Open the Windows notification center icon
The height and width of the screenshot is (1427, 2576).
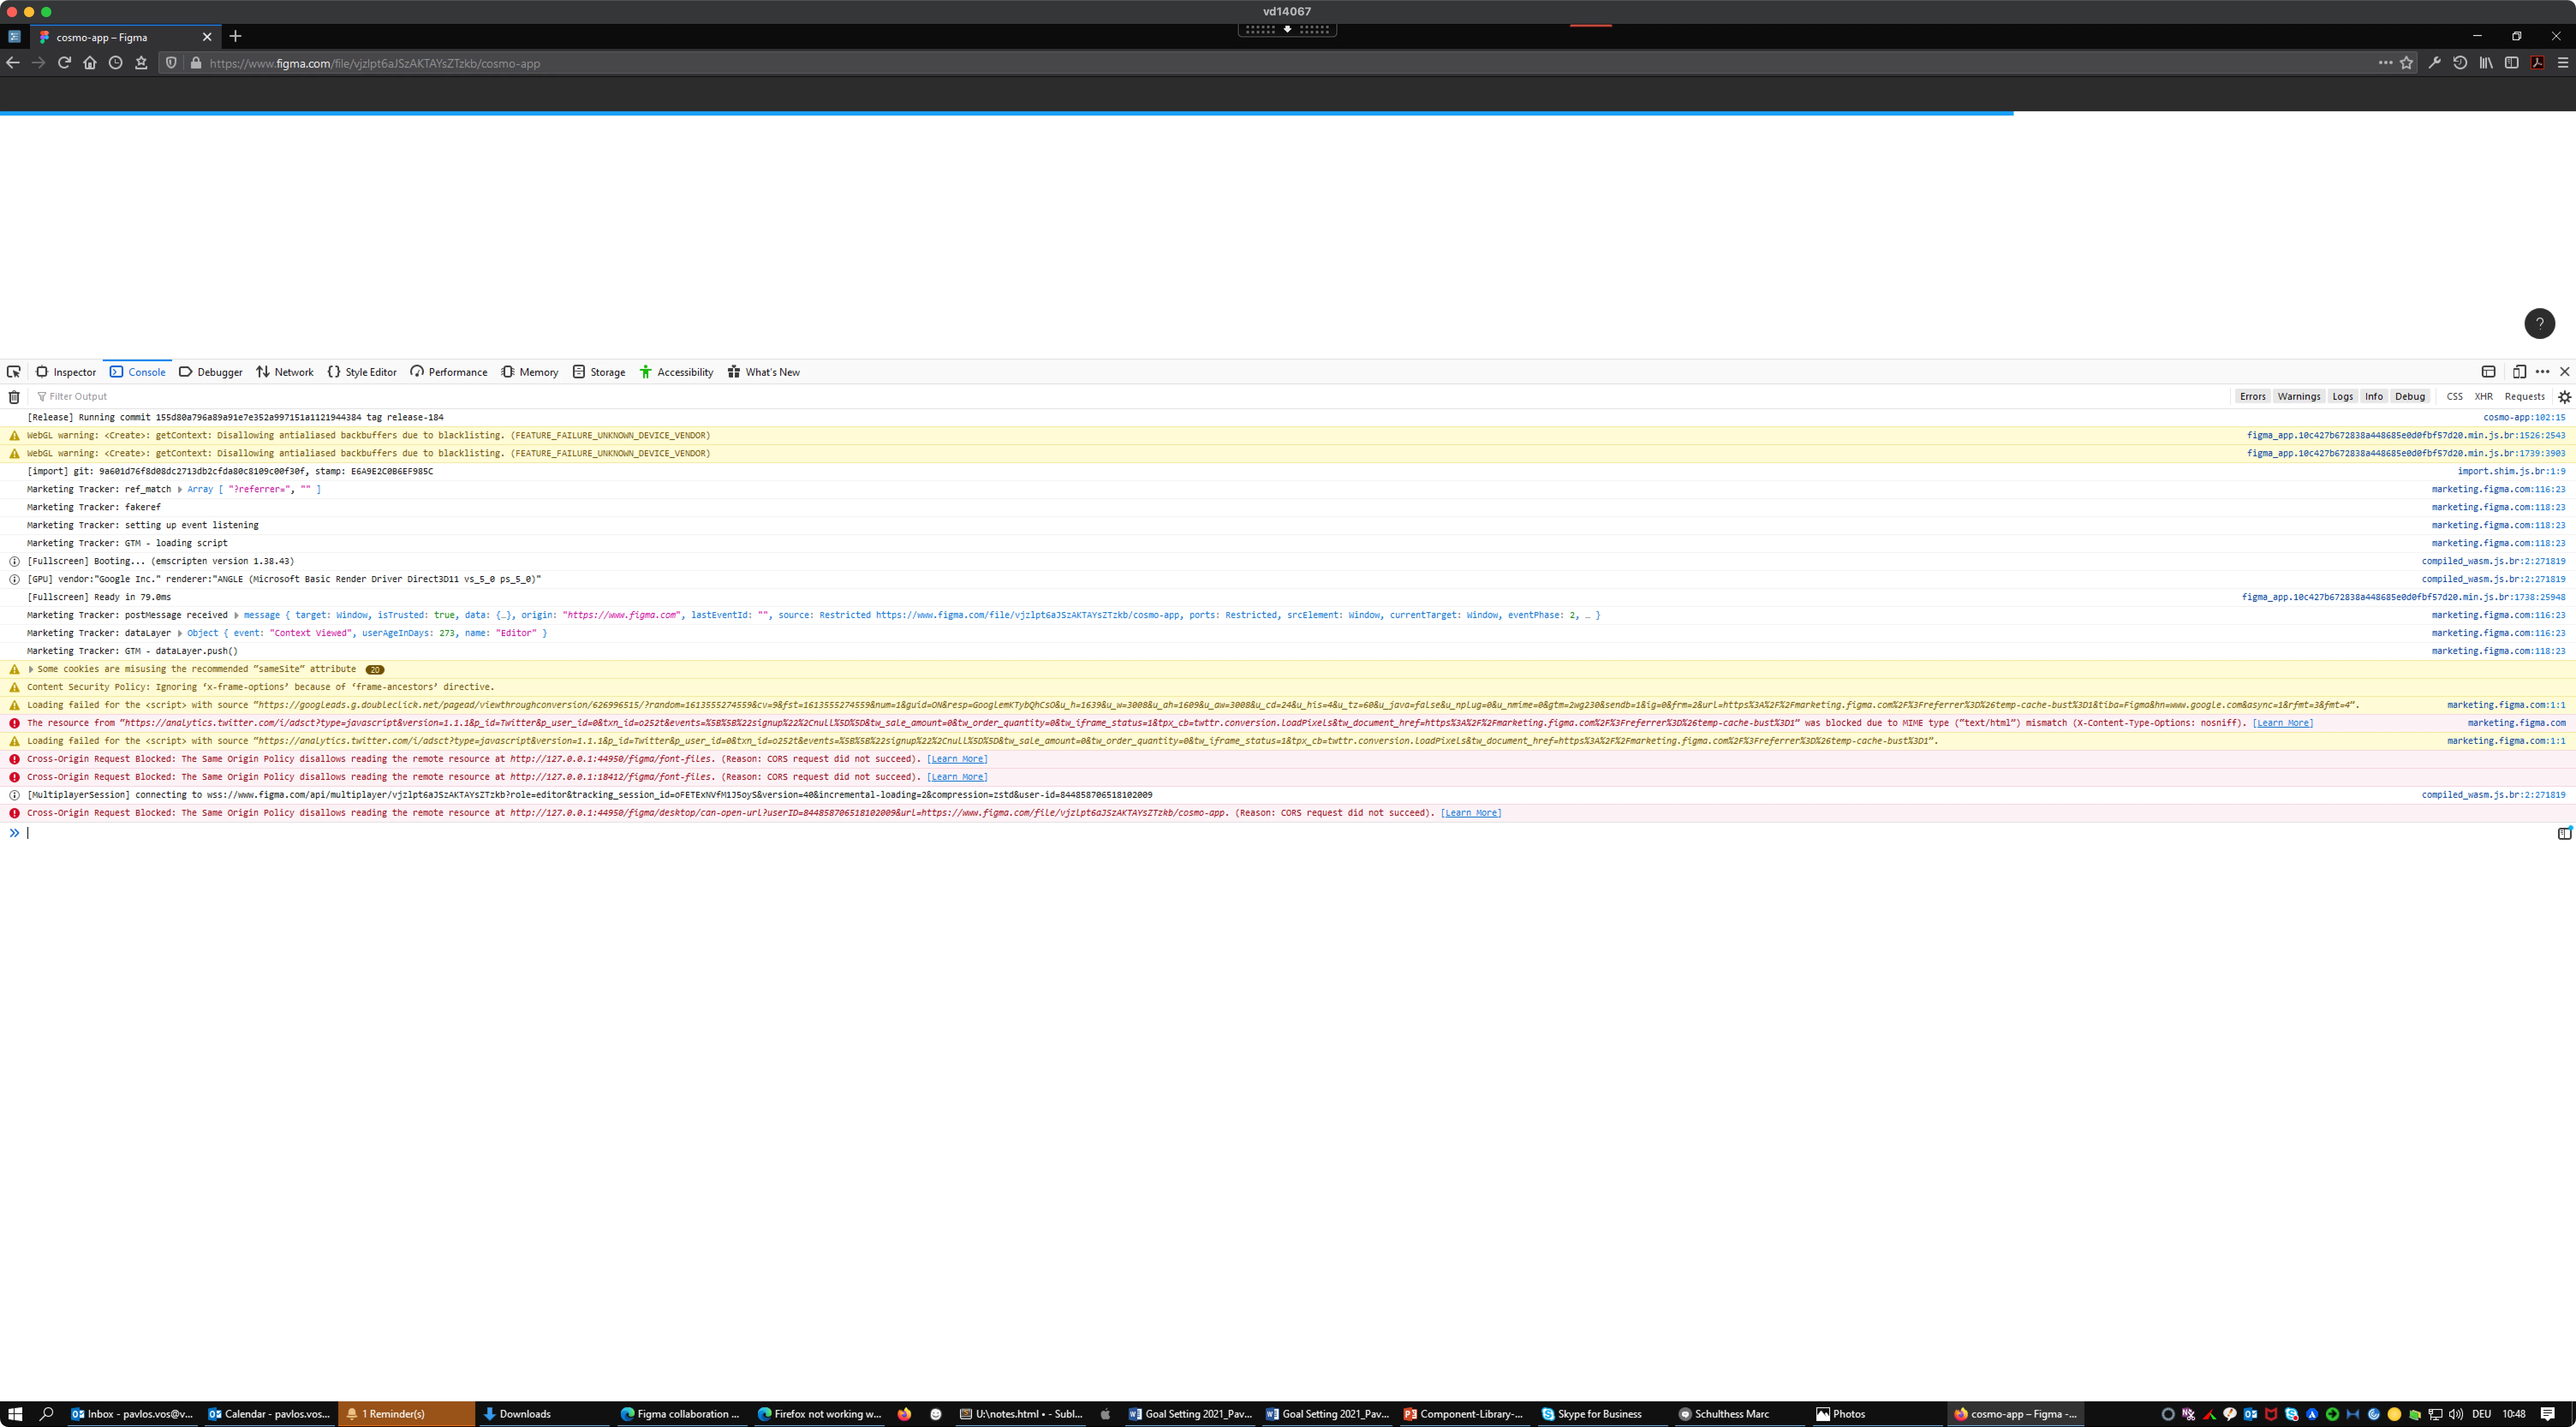click(2548, 1414)
